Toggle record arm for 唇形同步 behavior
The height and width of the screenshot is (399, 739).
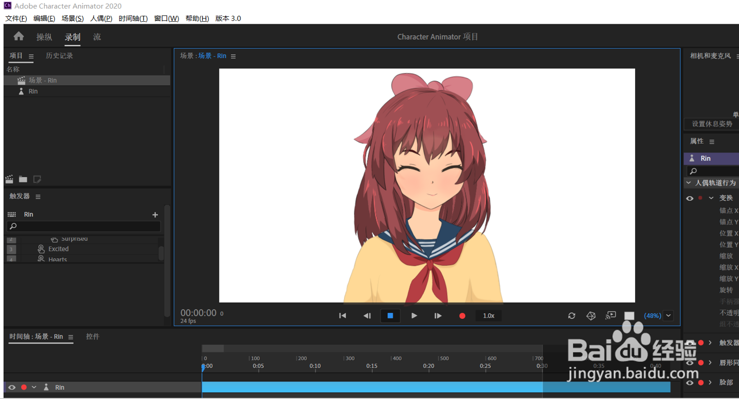701,363
